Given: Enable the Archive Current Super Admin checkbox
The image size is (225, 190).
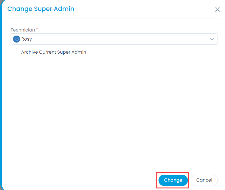Looking at the screenshot, I should pos(14,52).
